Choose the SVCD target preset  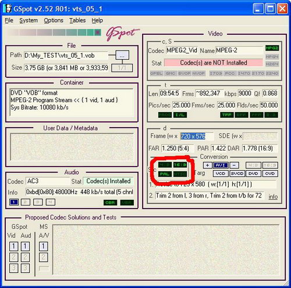(x=237, y=174)
